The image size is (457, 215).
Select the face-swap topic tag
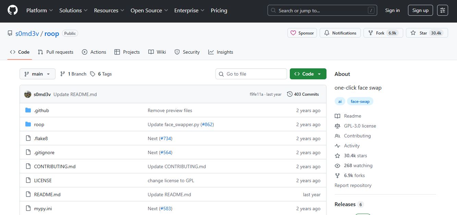click(x=360, y=102)
